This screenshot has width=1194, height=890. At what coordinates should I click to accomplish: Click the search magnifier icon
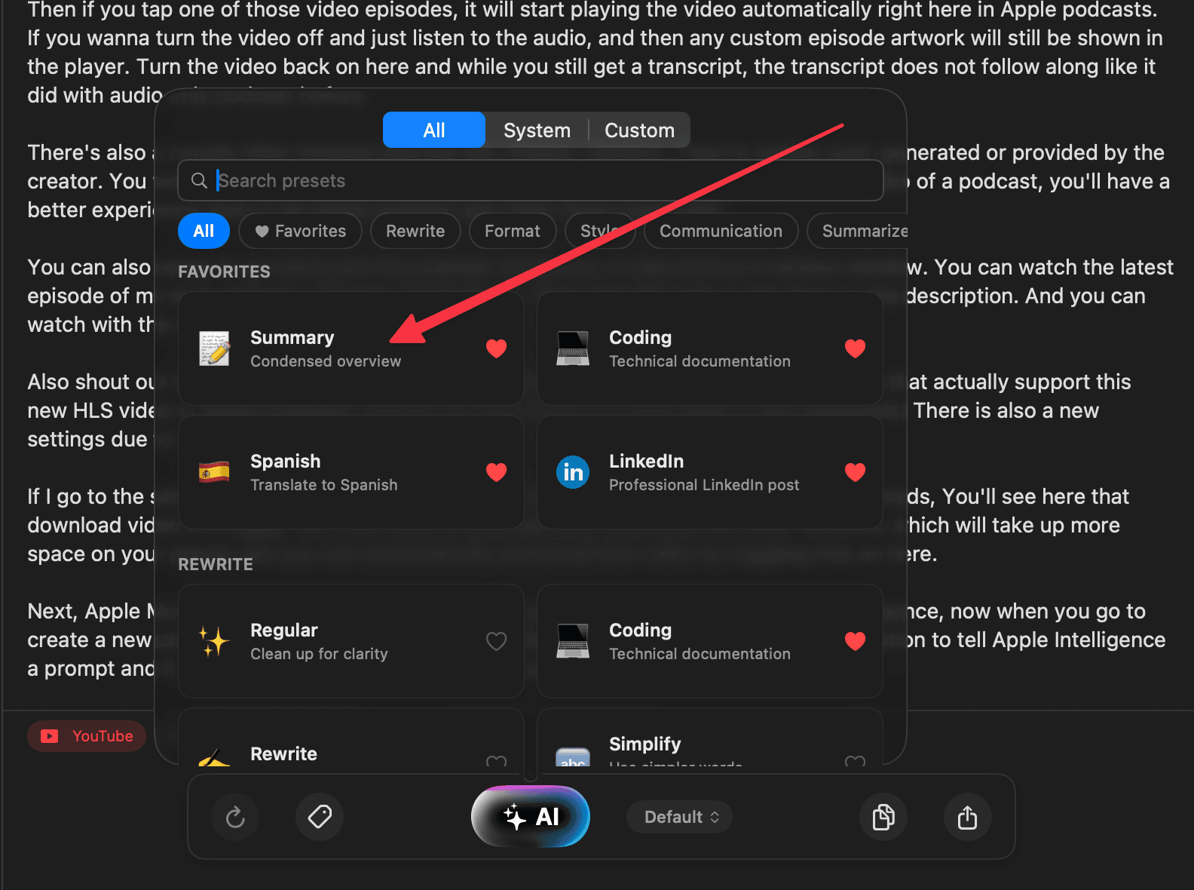(199, 180)
